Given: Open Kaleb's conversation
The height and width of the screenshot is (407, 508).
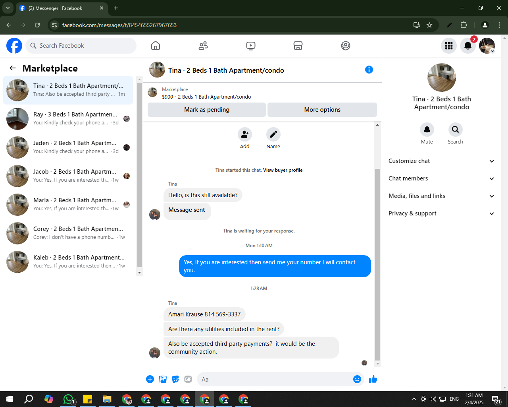Looking at the screenshot, I should point(68,262).
